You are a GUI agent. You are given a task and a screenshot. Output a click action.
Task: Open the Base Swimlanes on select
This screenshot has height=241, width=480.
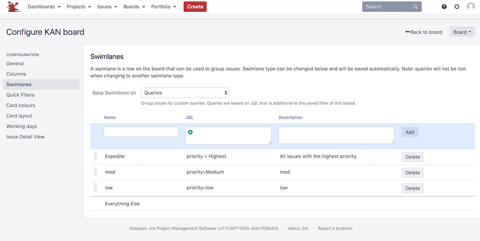tap(185, 93)
